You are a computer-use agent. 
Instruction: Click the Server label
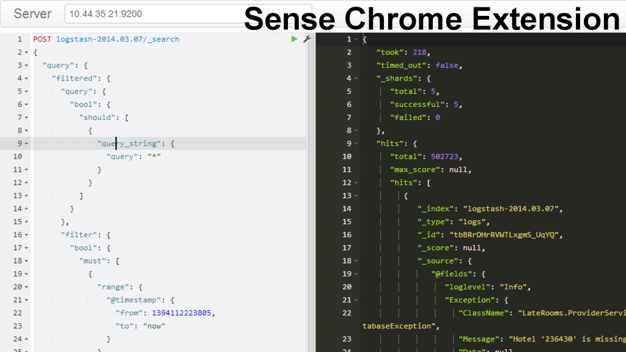pyautogui.click(x=33, y=14)
